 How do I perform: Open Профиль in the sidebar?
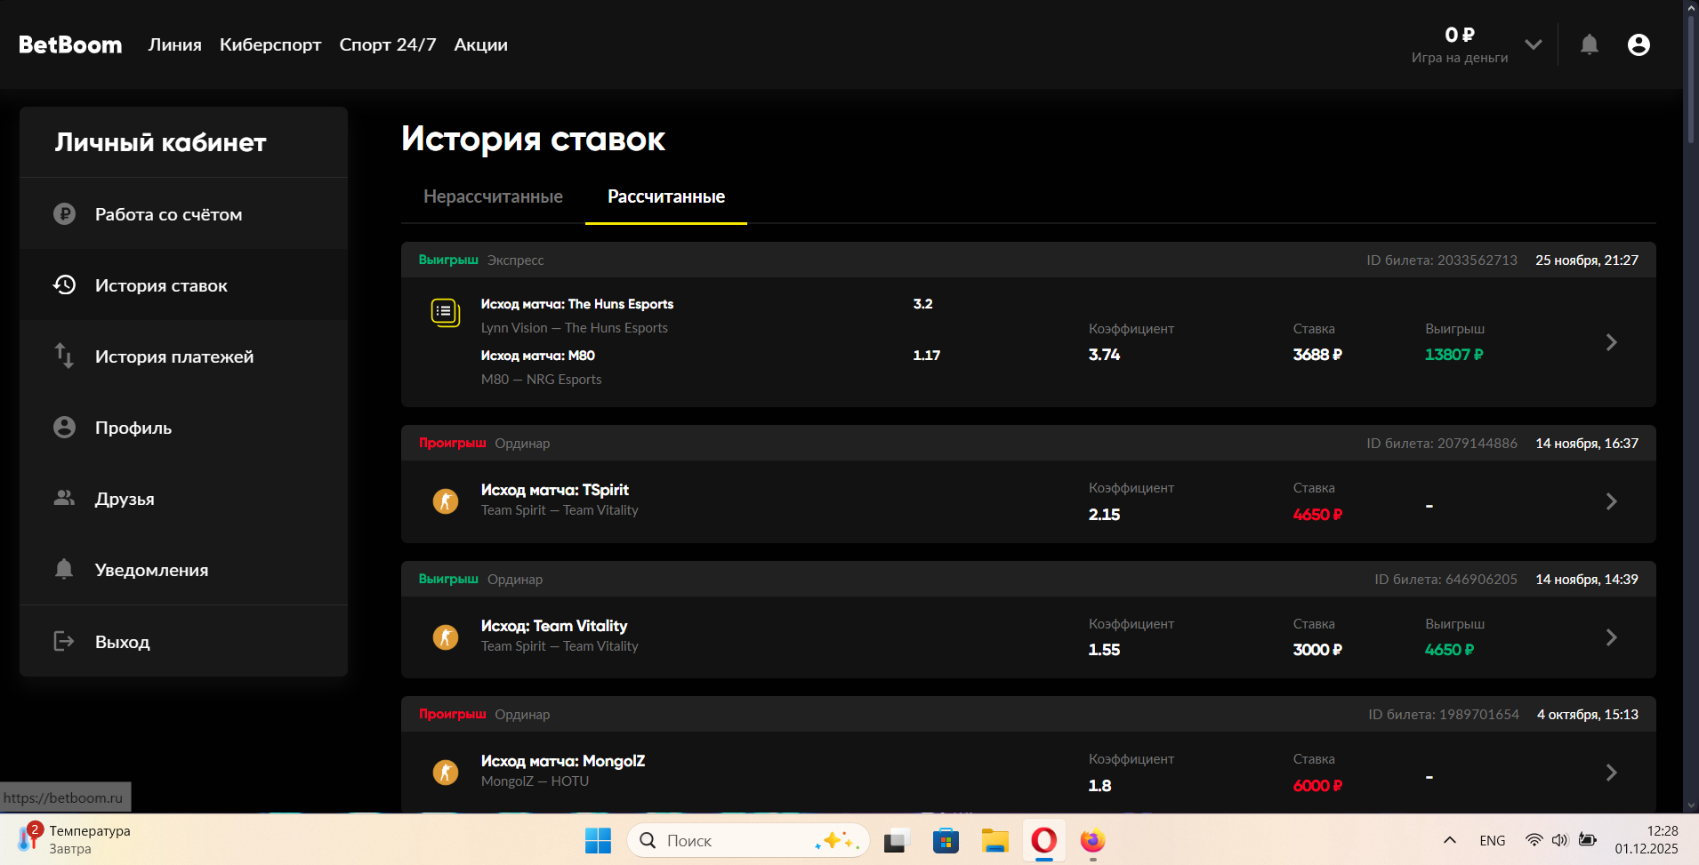pyautogui.click(x=133, y=428)
